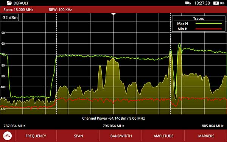Open the FREQUENCY menu

tap(36, 136)
